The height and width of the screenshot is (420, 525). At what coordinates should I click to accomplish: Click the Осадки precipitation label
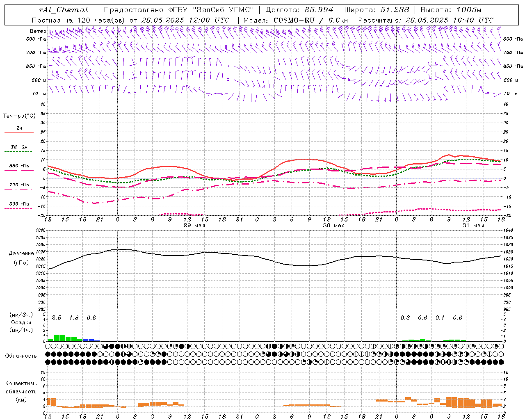coord(21,322)
